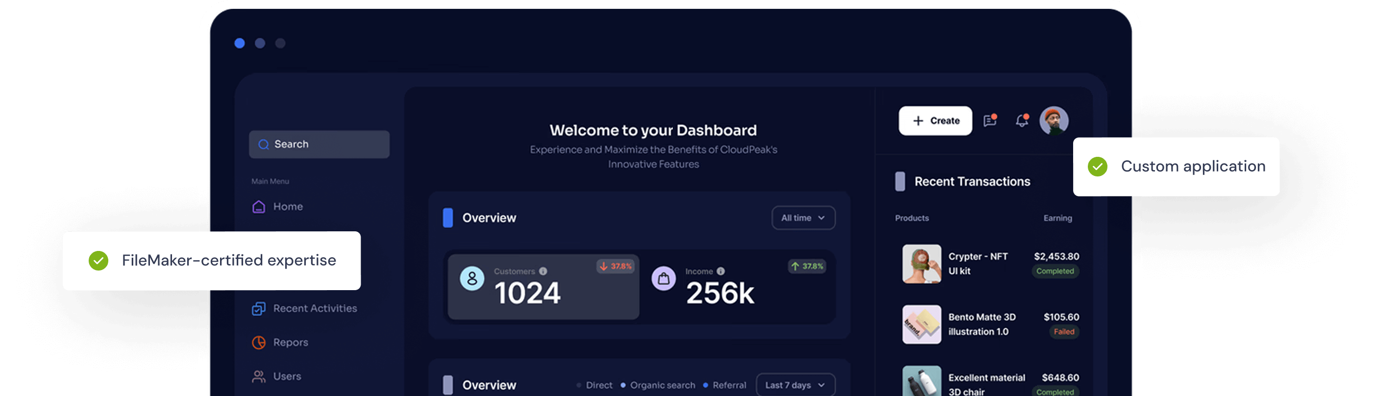Click the Welcome to your Dashboard heading
1374x396 pixels.
click(x=653, y=130)
